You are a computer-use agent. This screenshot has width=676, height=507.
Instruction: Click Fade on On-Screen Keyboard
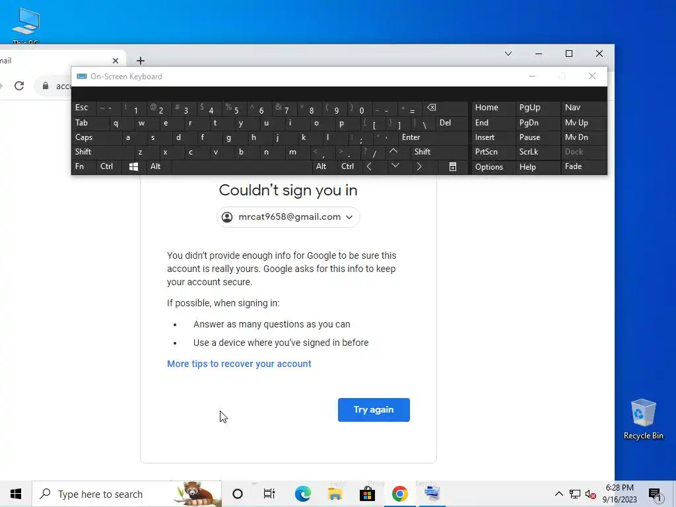[584, 167]
